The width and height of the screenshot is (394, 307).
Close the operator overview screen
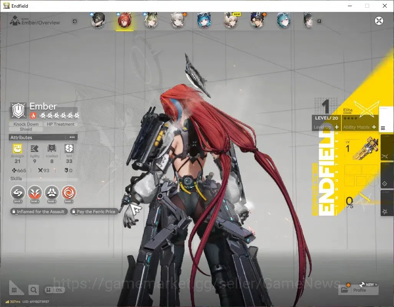click(379, 21)
